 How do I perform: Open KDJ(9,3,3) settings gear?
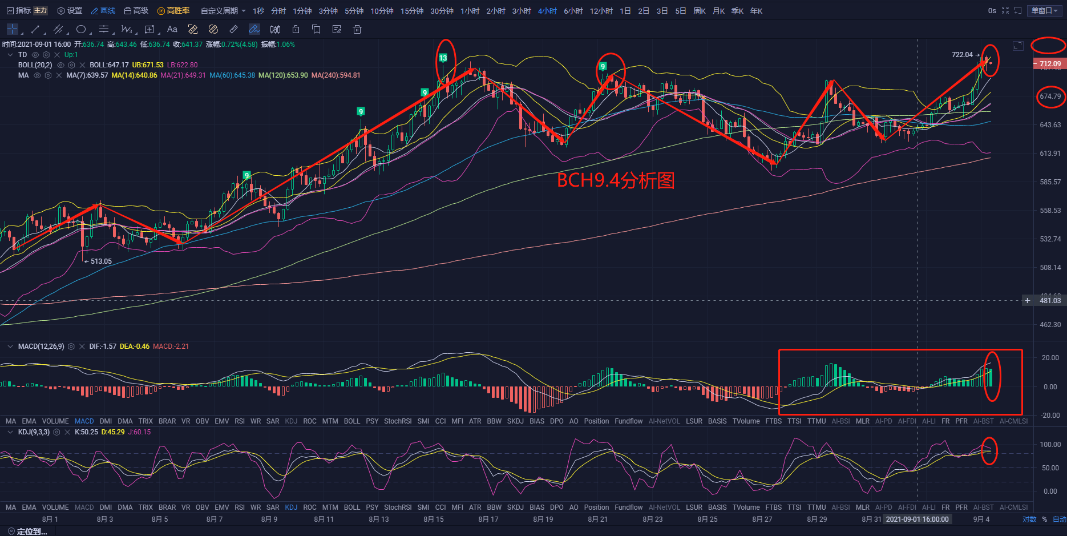[56, 432]
